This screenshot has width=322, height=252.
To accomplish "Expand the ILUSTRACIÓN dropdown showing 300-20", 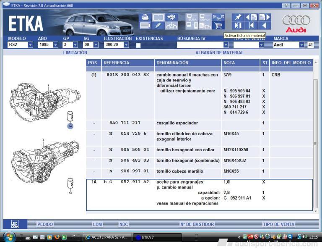I will tap(126, 45).
